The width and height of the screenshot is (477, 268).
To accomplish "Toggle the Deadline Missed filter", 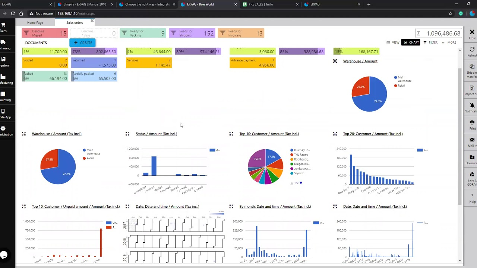I will [45, 33].
